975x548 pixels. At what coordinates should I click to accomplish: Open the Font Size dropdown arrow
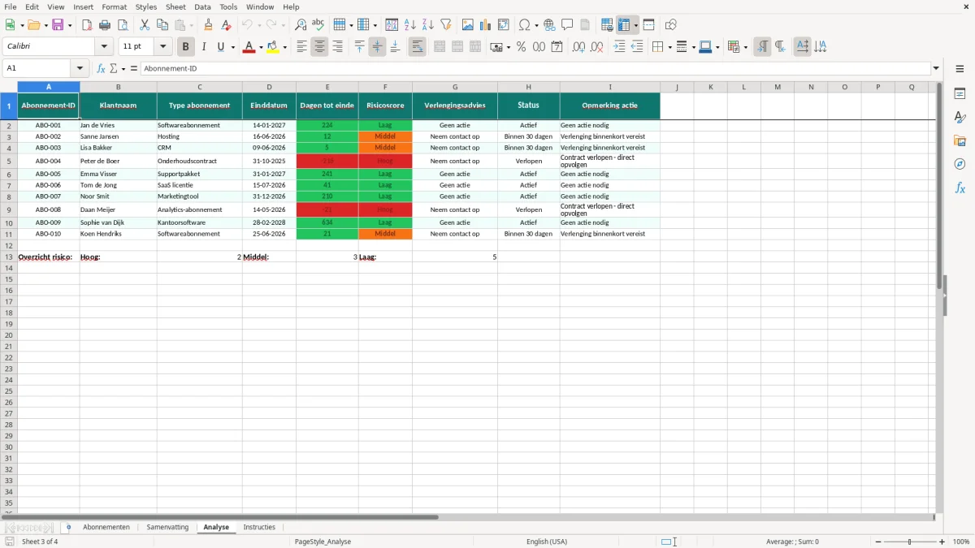point(163,47)
